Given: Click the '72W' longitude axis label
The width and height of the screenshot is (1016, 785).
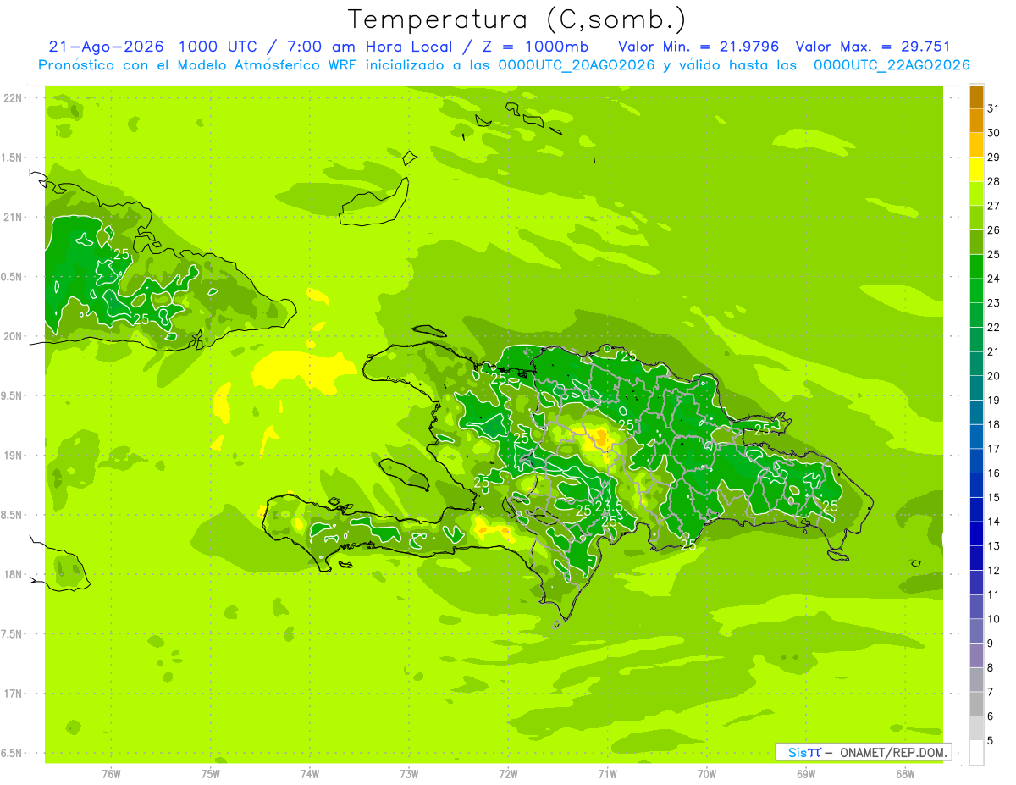Looking at the screenshot, I should tap(508, 774).
